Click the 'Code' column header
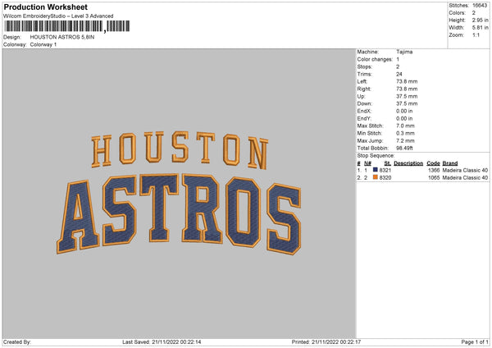492x348 pixels. pyautogui.click(x=433, y=163)
